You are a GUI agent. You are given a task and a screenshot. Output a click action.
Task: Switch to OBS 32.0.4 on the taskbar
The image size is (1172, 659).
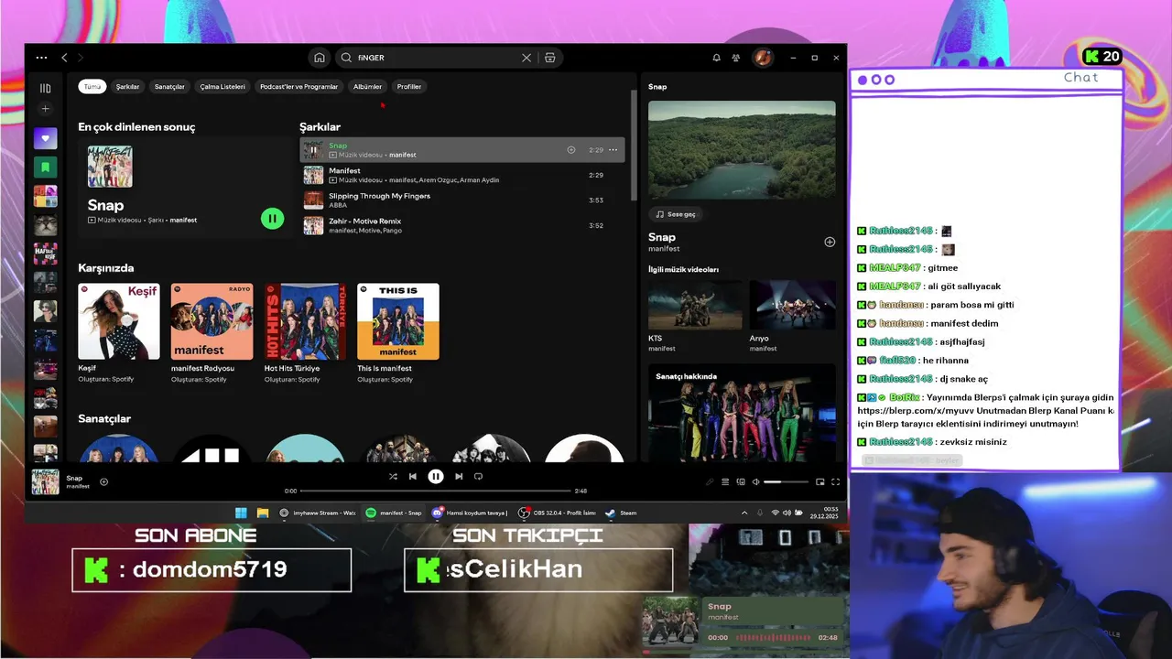[x=557, y=513]
